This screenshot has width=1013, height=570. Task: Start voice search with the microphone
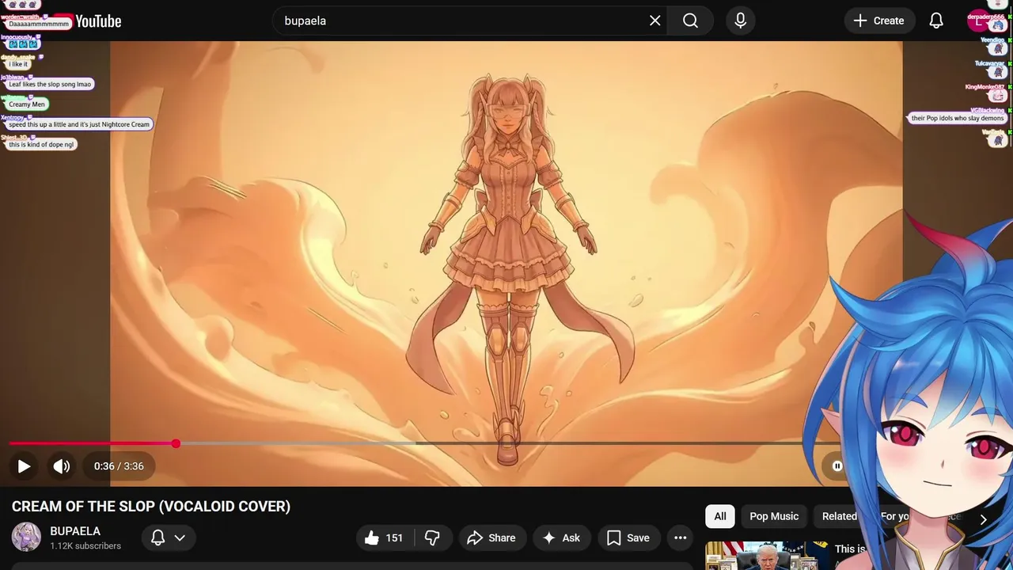pyautogui.click(x=740, y=21)
